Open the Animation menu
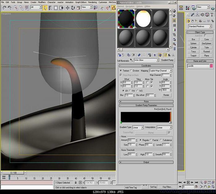This screenshot has height=194, width=216. [69, 2]
